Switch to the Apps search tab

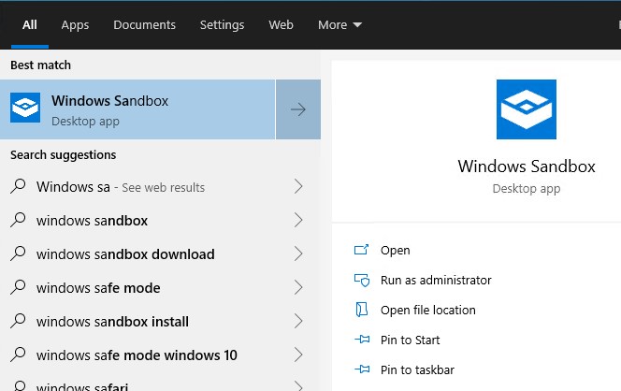point(75,25)
